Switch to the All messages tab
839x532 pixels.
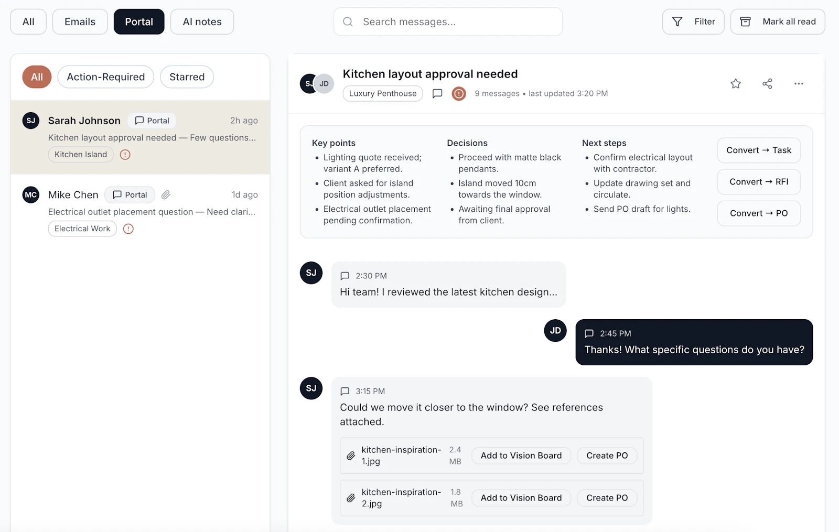click(28, 22)
